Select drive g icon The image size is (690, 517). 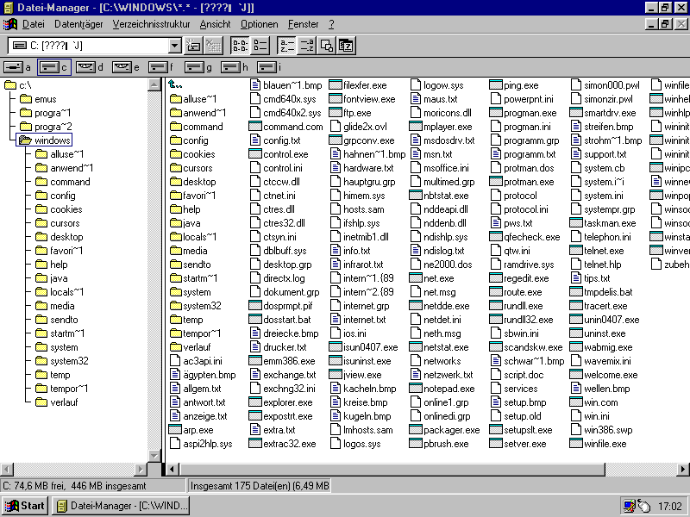coord(194,67)
